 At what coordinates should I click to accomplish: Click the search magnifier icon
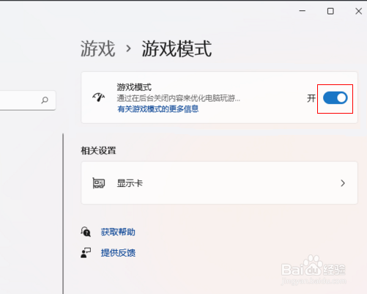45,100
